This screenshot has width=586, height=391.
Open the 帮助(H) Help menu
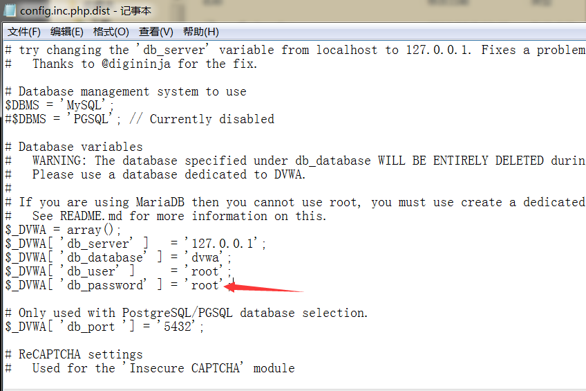tap(200, 32)
